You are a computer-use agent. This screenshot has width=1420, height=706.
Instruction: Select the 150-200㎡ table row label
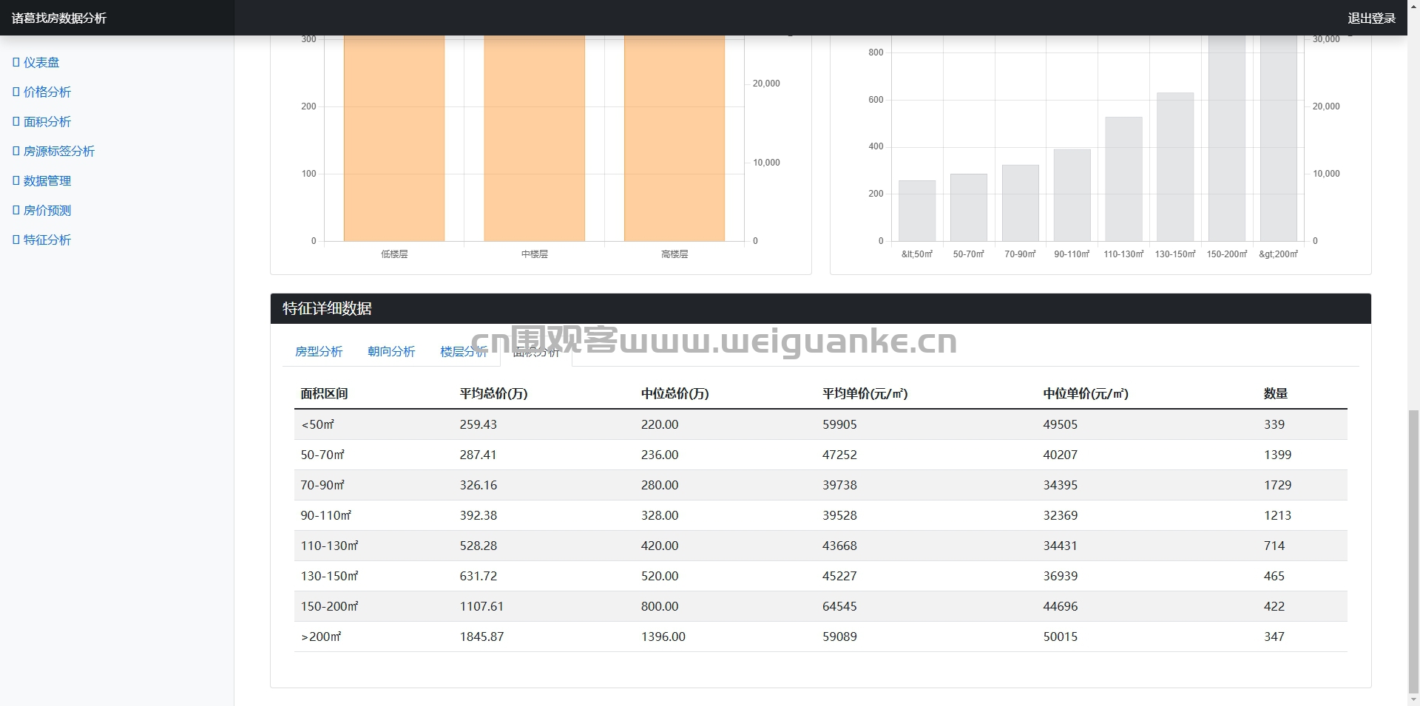click(x=329, y=606)
